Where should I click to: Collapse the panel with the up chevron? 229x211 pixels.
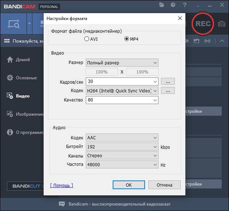(222, 41)
